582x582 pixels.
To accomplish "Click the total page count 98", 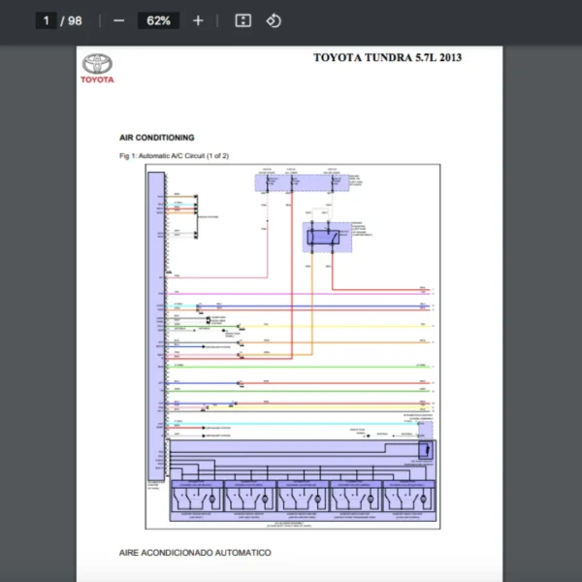I will 75,20.
